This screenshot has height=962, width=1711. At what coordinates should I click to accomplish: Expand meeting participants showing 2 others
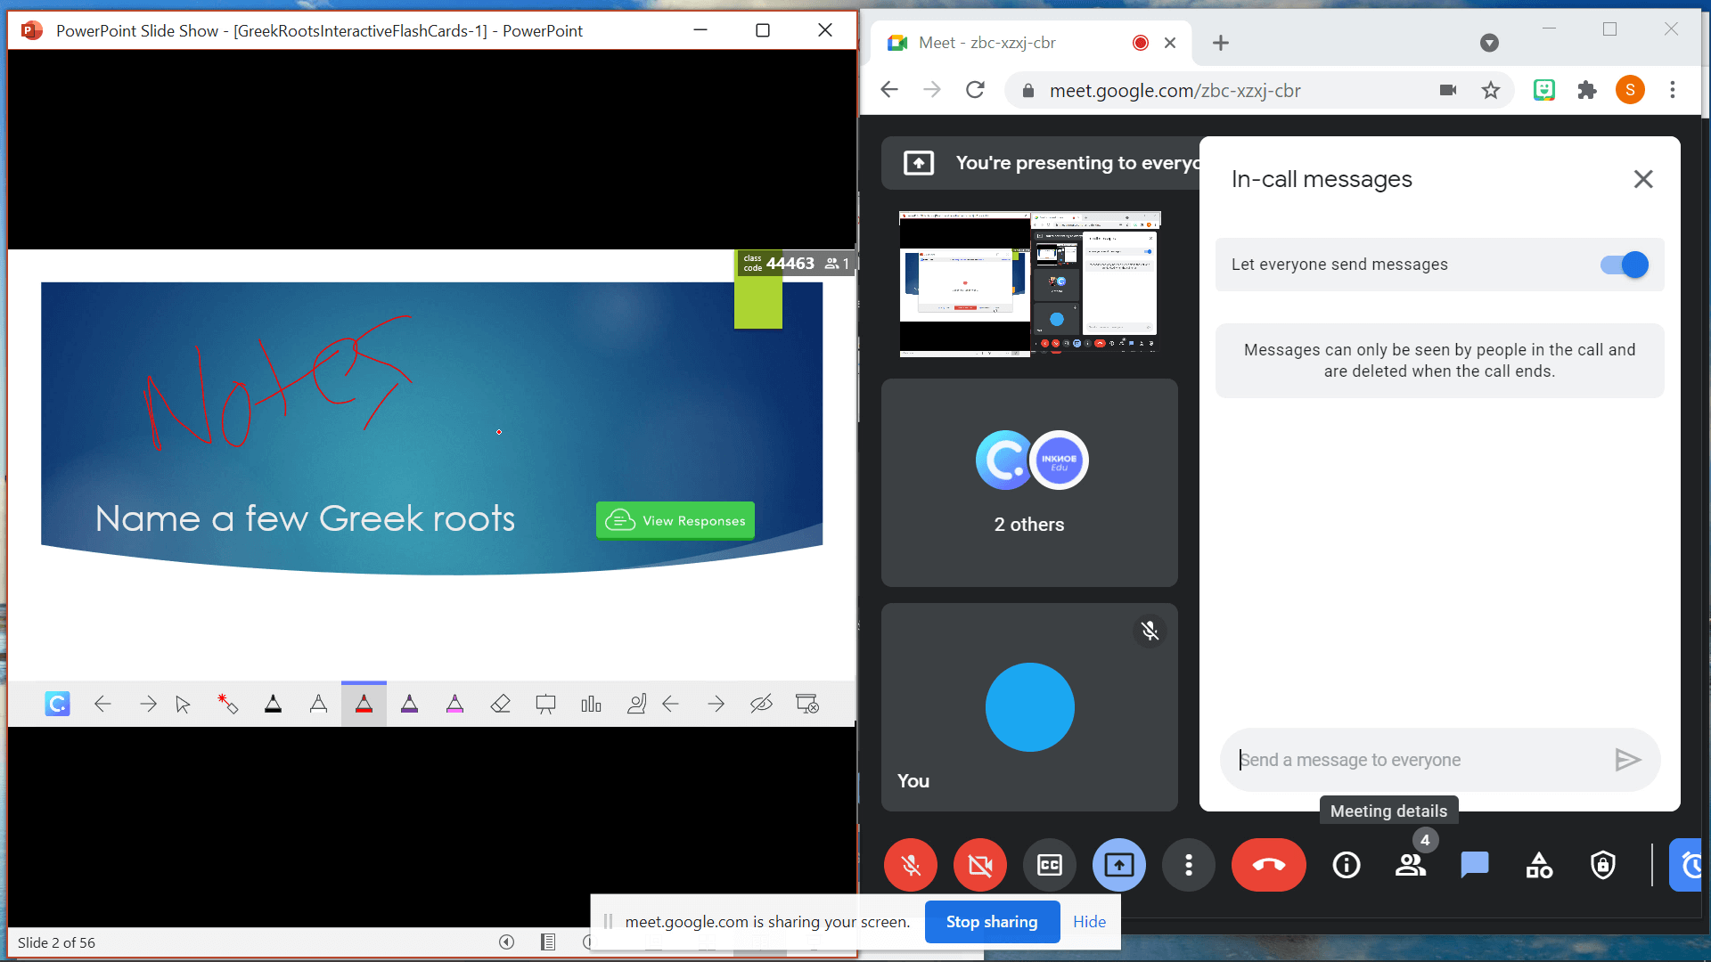pos(1030,483)
